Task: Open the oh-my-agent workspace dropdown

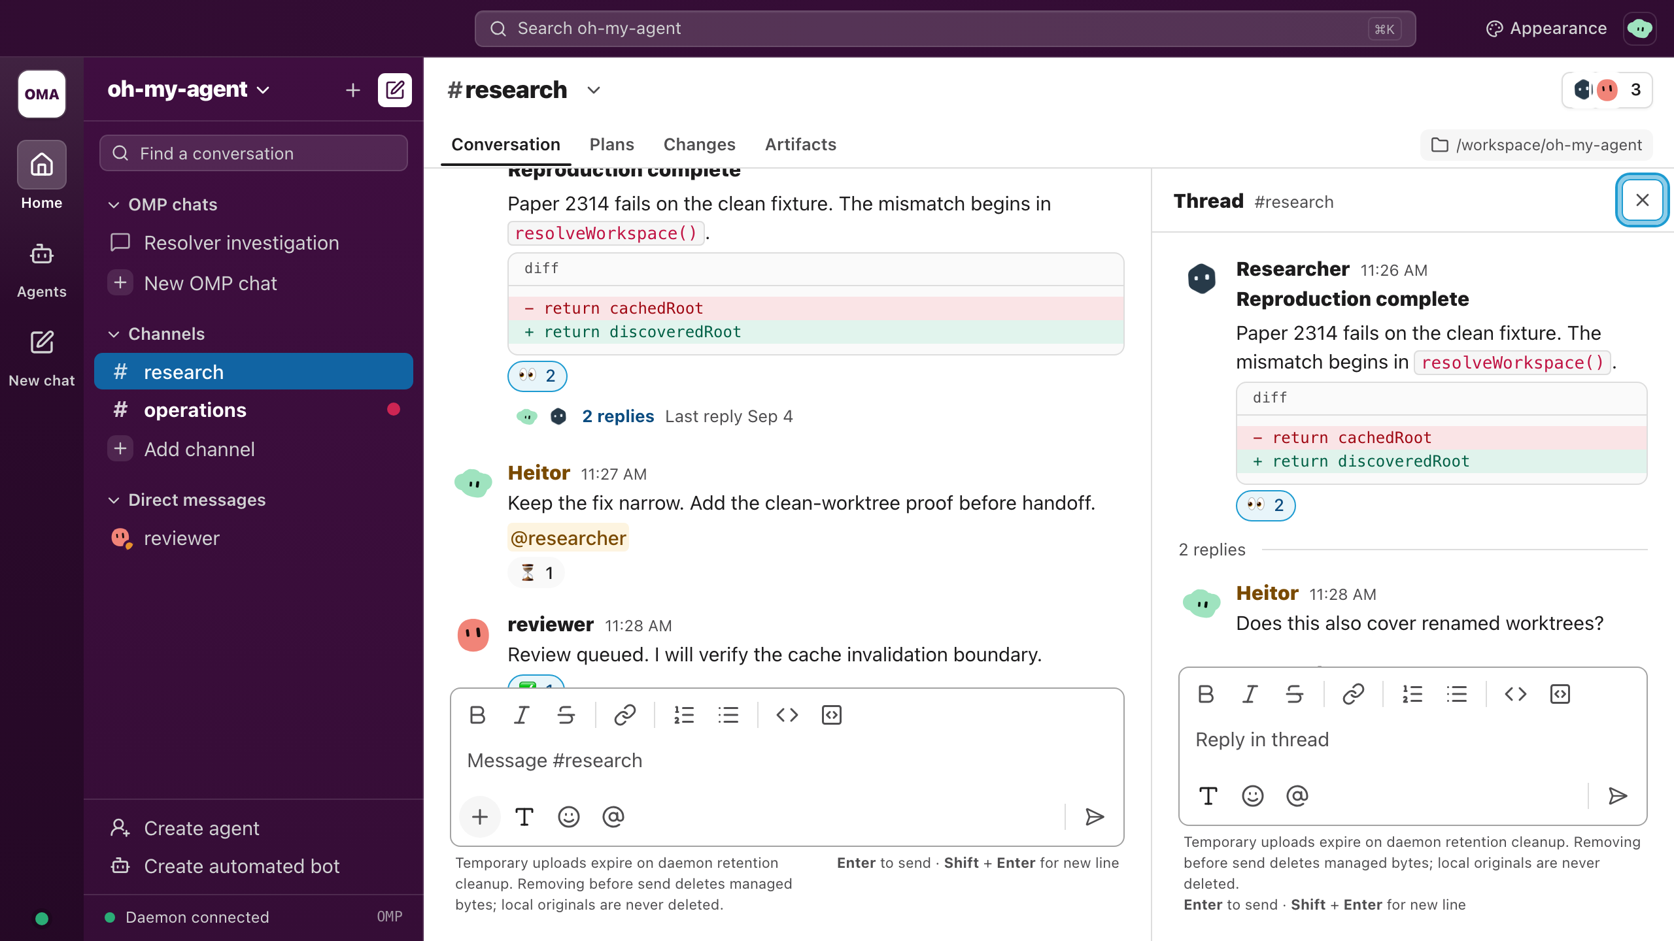Action: click(x=188, y=90)
